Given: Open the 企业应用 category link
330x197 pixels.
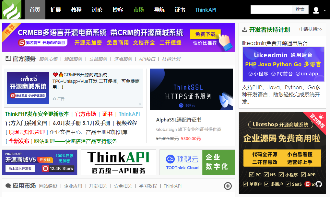Looking at the screenshot, I should tap(73, 186).
